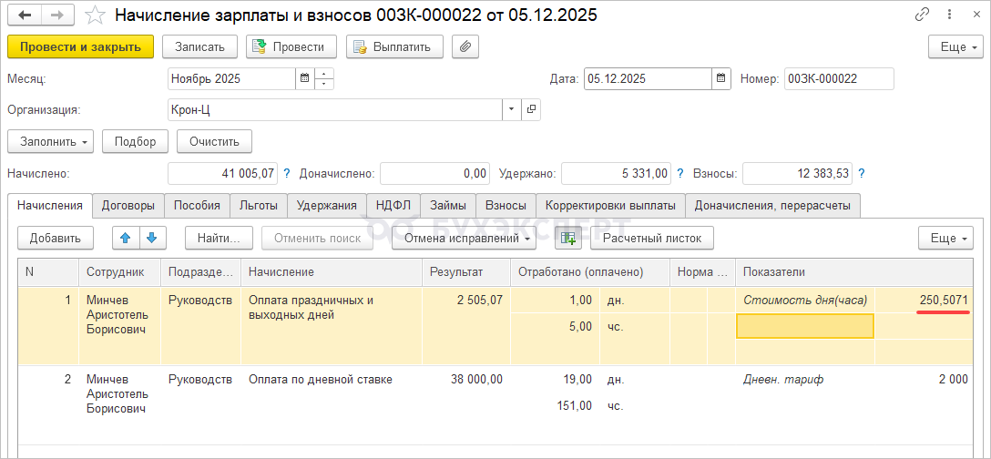The height and width of the screenshot is (459, 991).
Task: Switch to Корректировки выплаты tab
Action: tap(610, 206)
